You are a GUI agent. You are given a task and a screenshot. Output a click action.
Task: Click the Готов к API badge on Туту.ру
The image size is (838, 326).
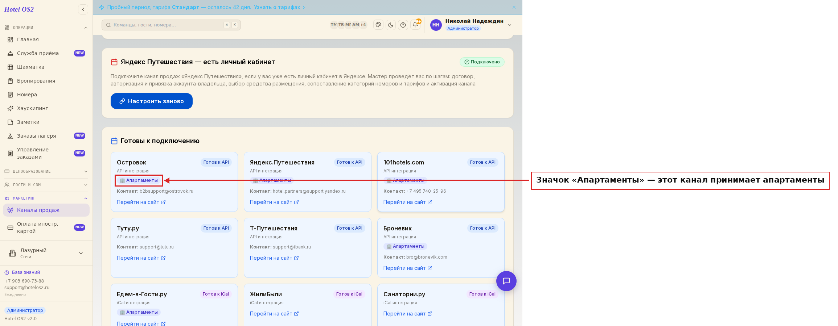(216, 228)
